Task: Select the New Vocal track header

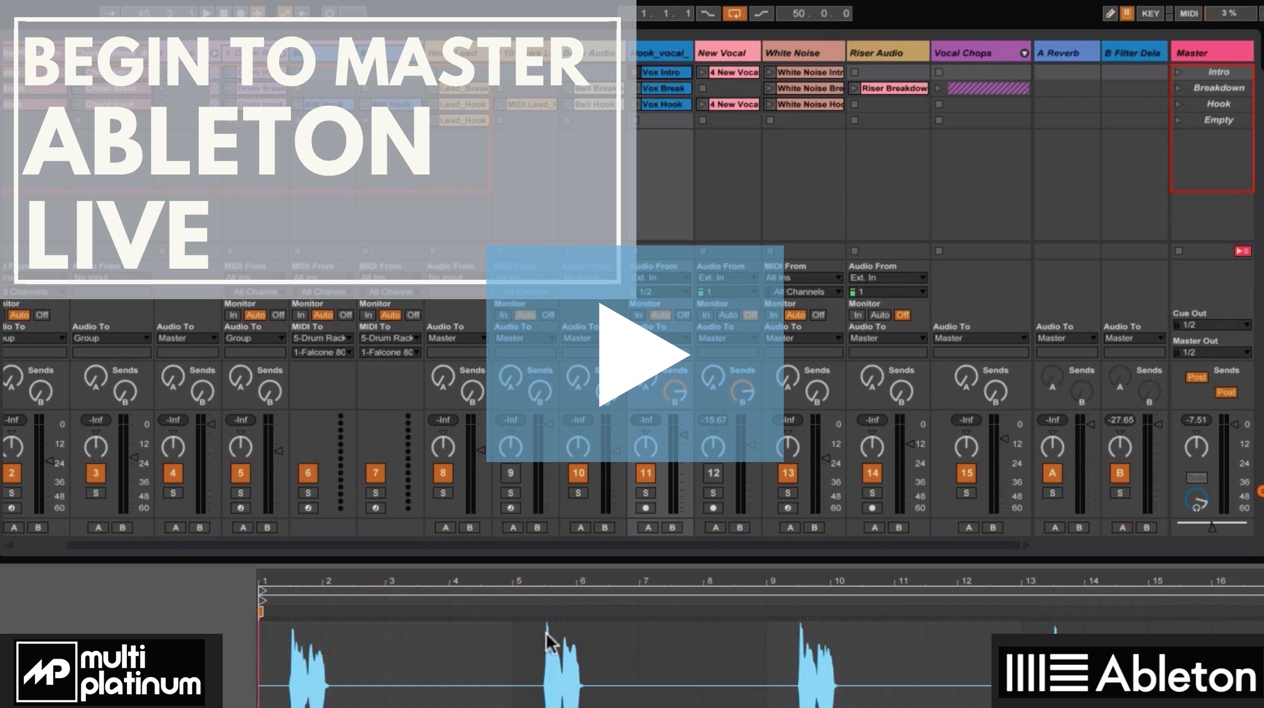Action: (x=727, y=53)
